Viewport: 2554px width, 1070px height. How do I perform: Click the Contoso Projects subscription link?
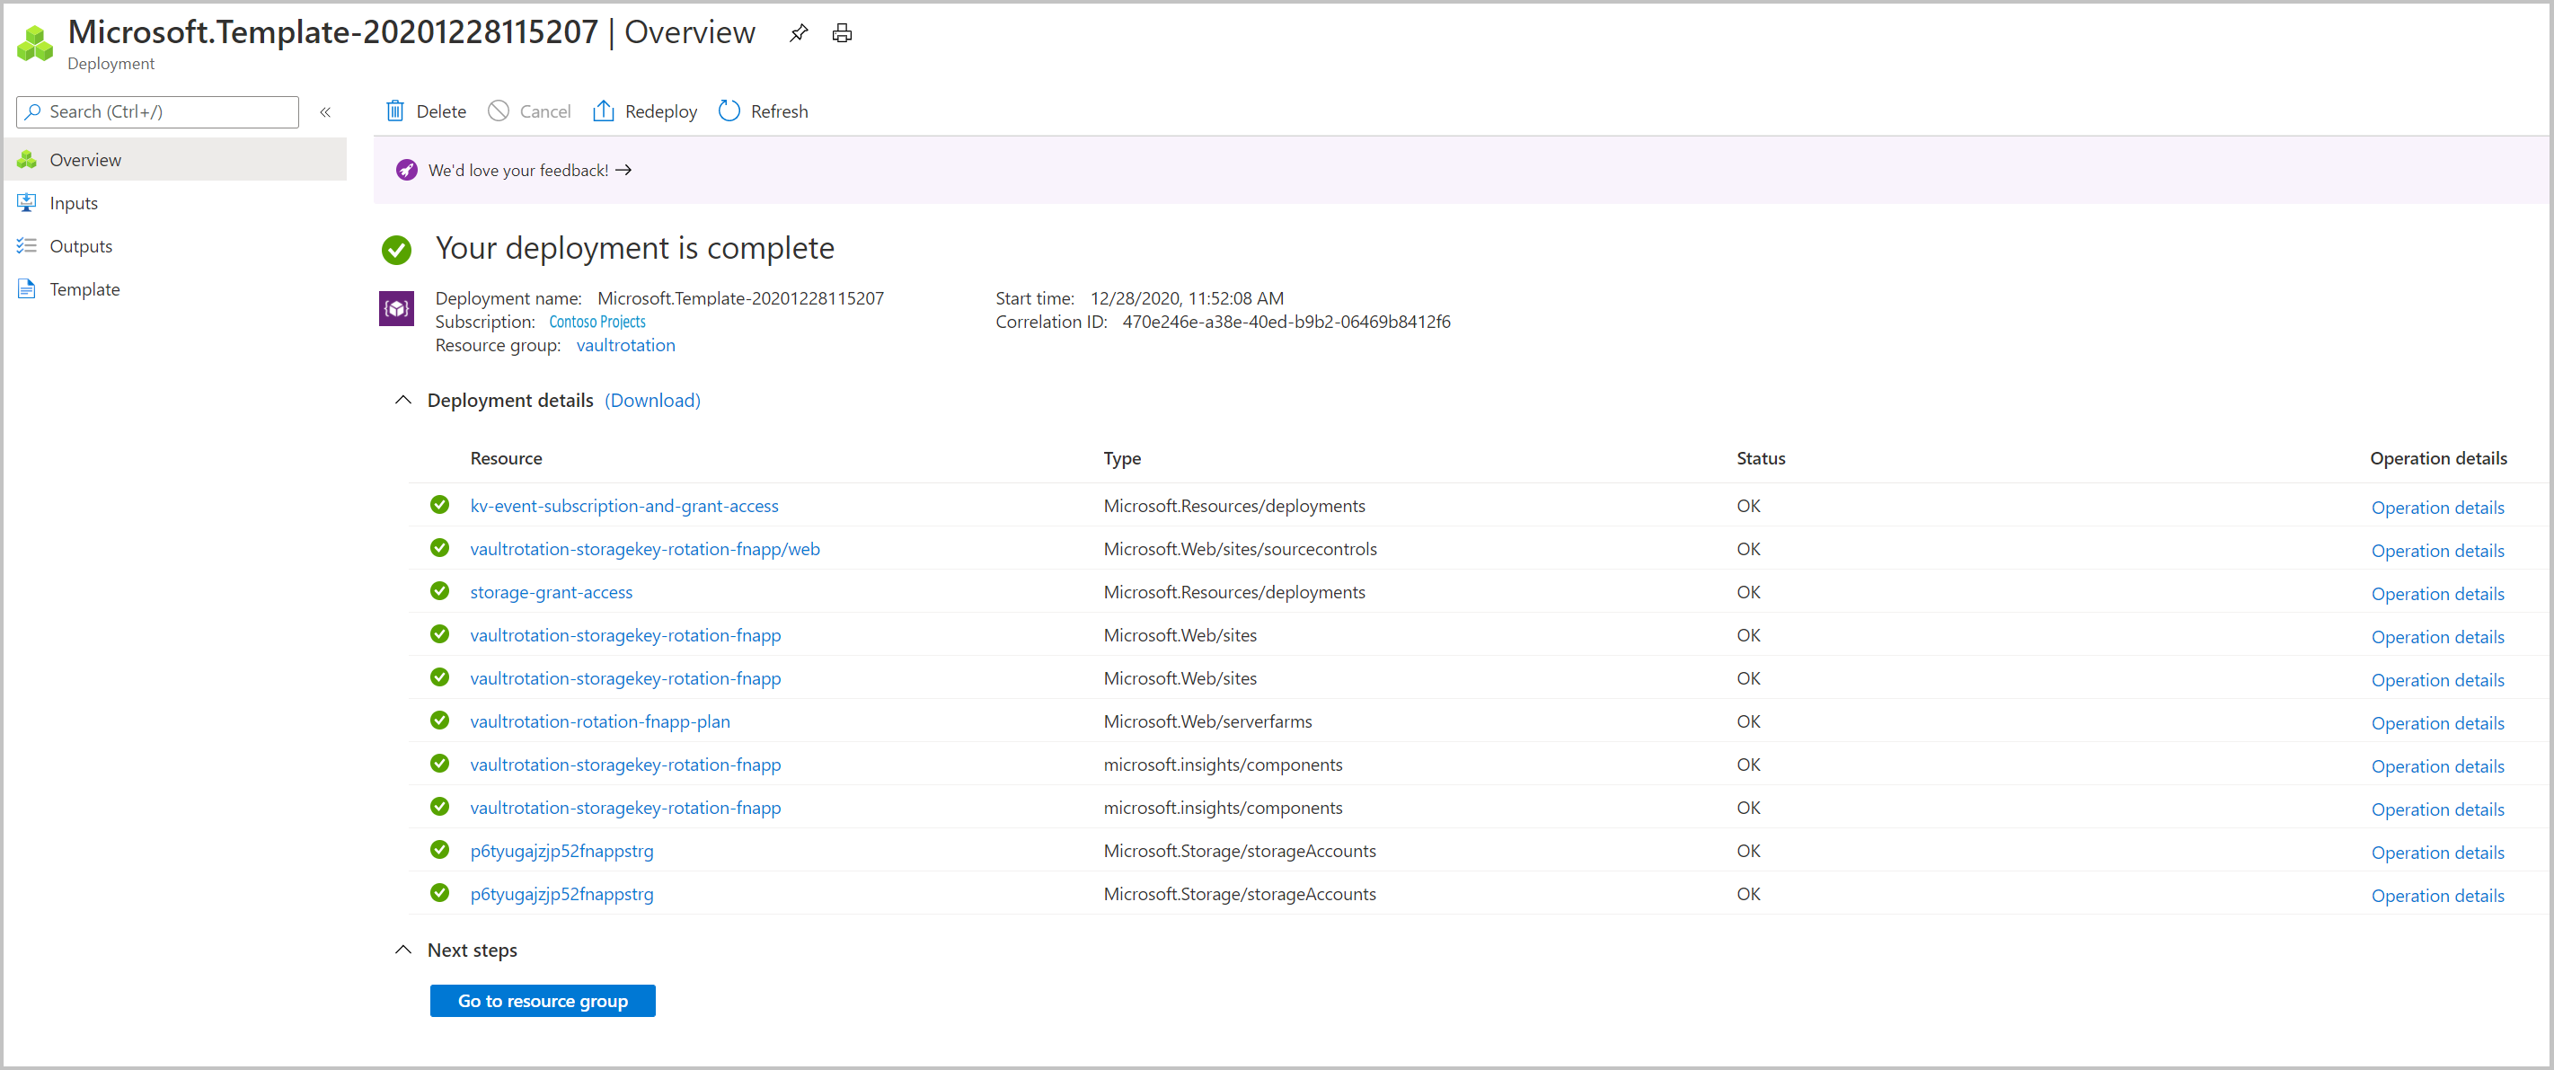597,321
